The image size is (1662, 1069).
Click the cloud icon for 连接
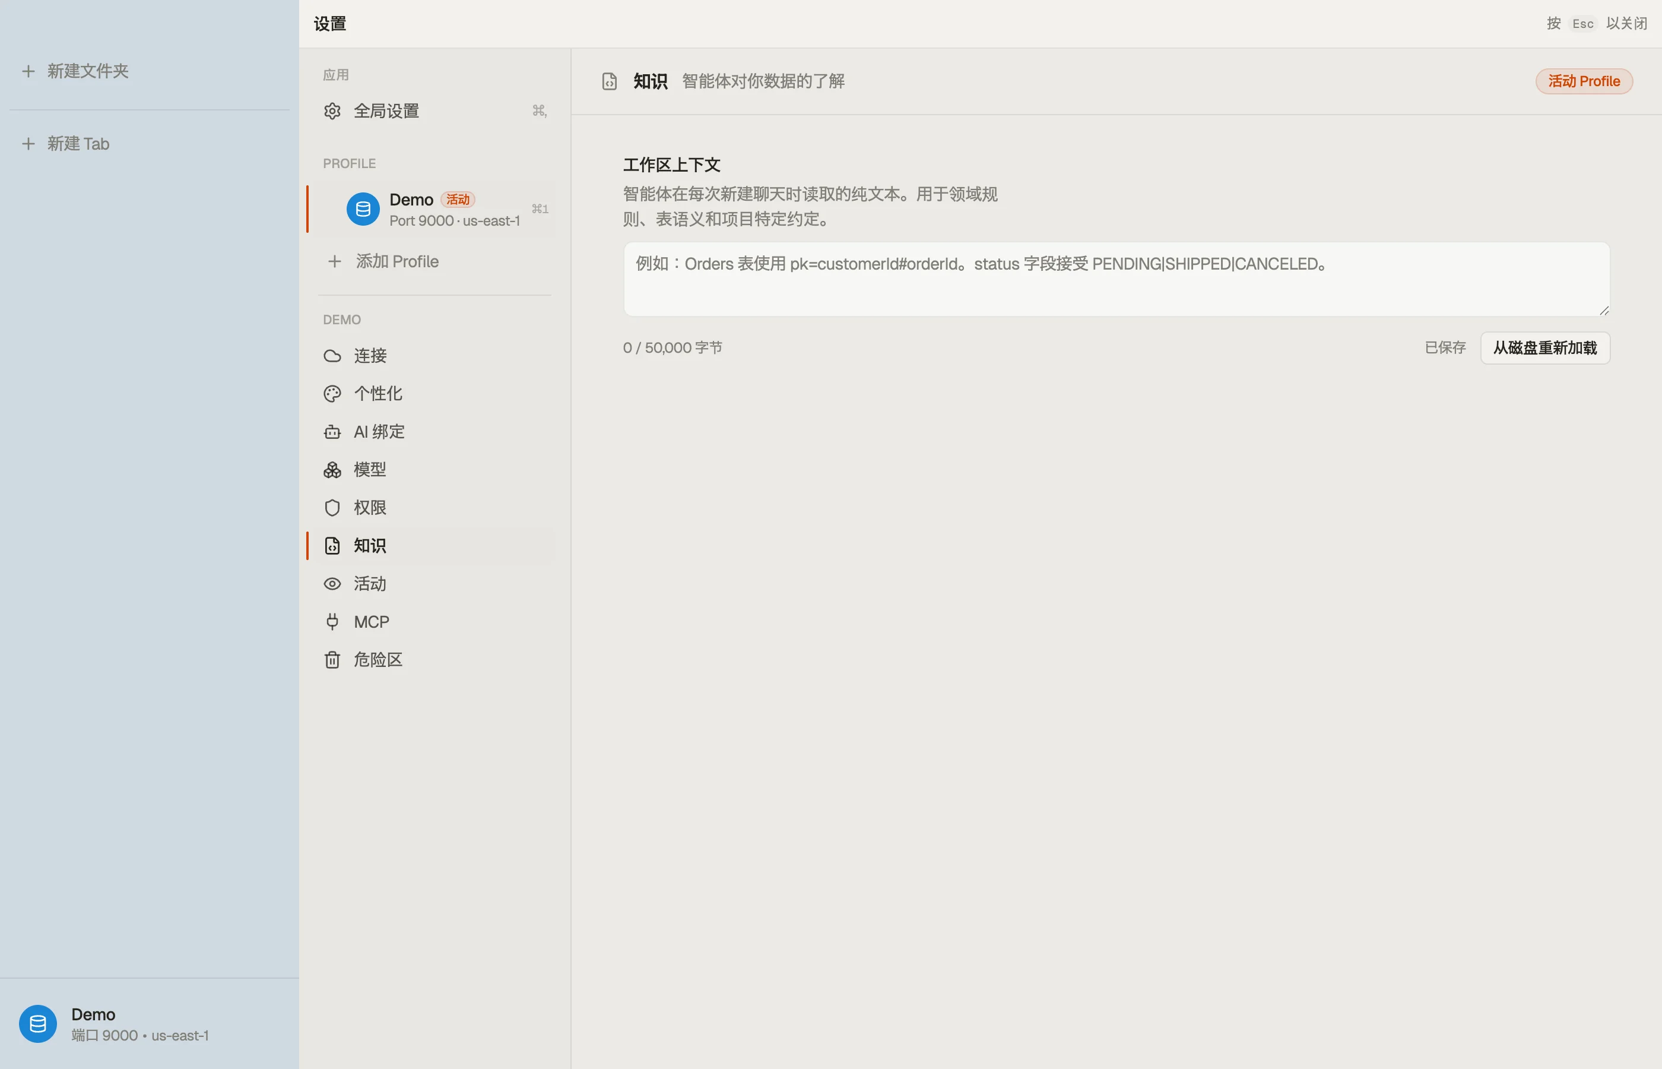click(x=332, y=356)
